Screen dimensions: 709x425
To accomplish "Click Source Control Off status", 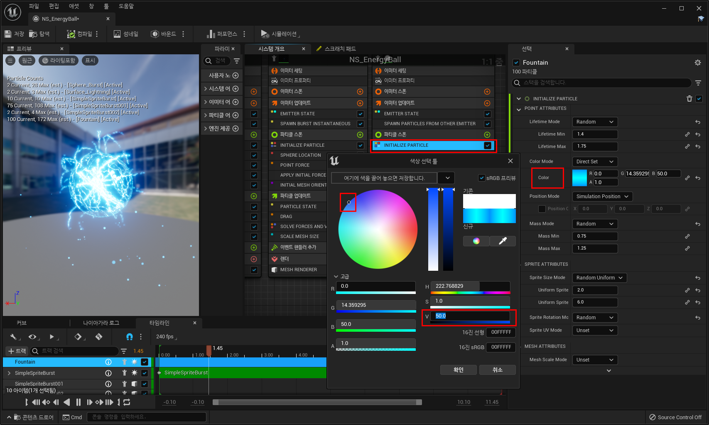I will 675,418.
